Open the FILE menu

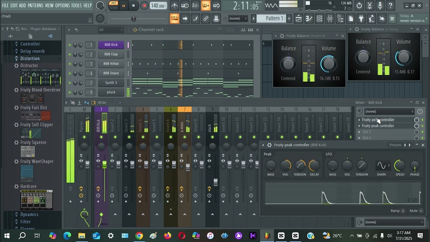[5, 5]
